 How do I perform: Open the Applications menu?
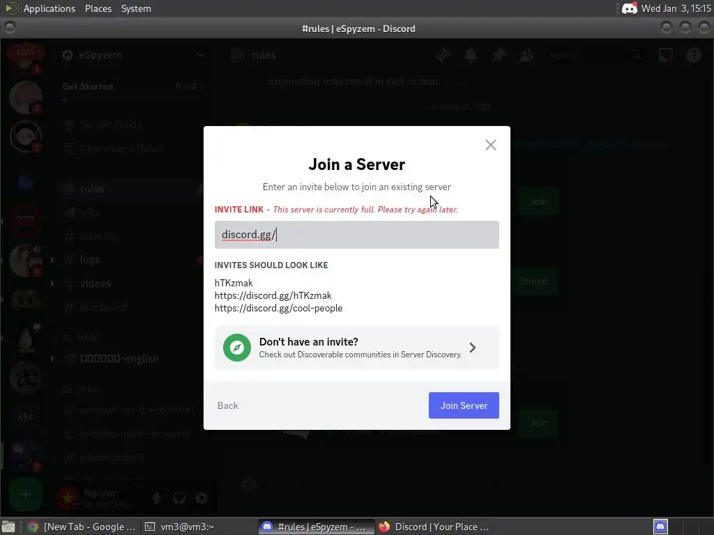[x=50, y=8]
